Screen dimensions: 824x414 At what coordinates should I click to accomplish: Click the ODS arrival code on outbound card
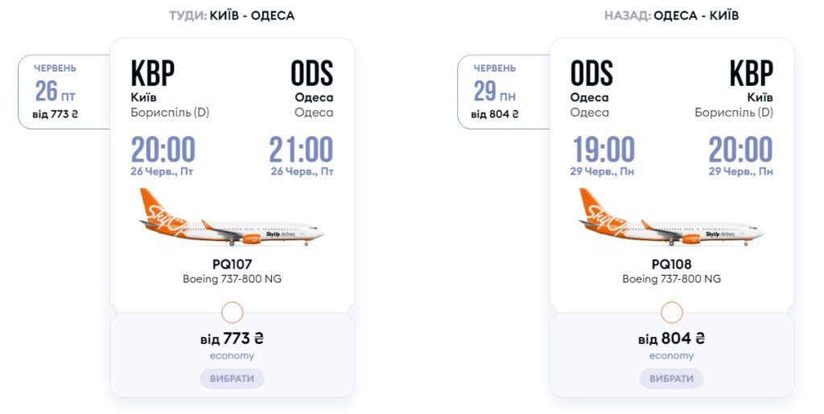click(311, 74)
